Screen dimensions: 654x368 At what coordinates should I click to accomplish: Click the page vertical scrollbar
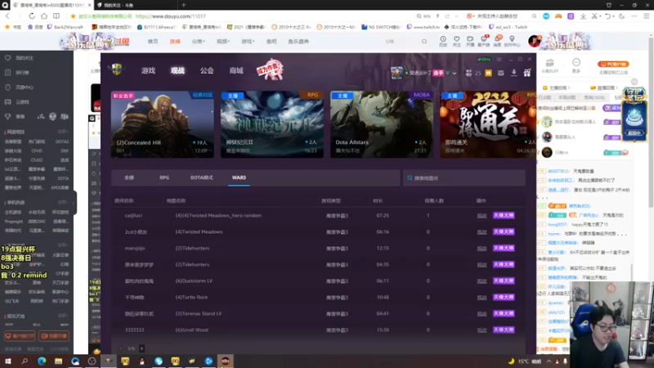pos(651,121)
